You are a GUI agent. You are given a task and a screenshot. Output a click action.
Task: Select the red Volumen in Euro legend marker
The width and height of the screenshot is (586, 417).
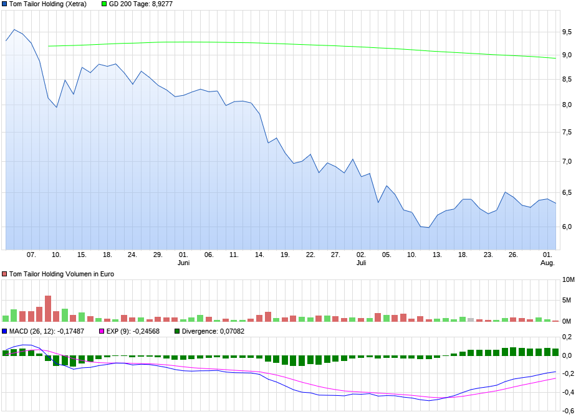click(4, 273)
